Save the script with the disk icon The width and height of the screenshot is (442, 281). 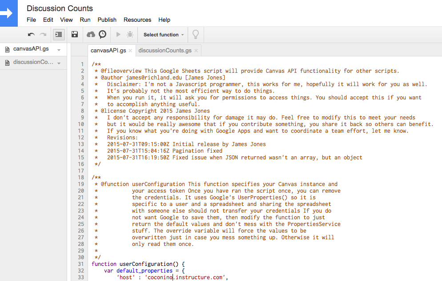pyautogui.click(x=74, y=34)
